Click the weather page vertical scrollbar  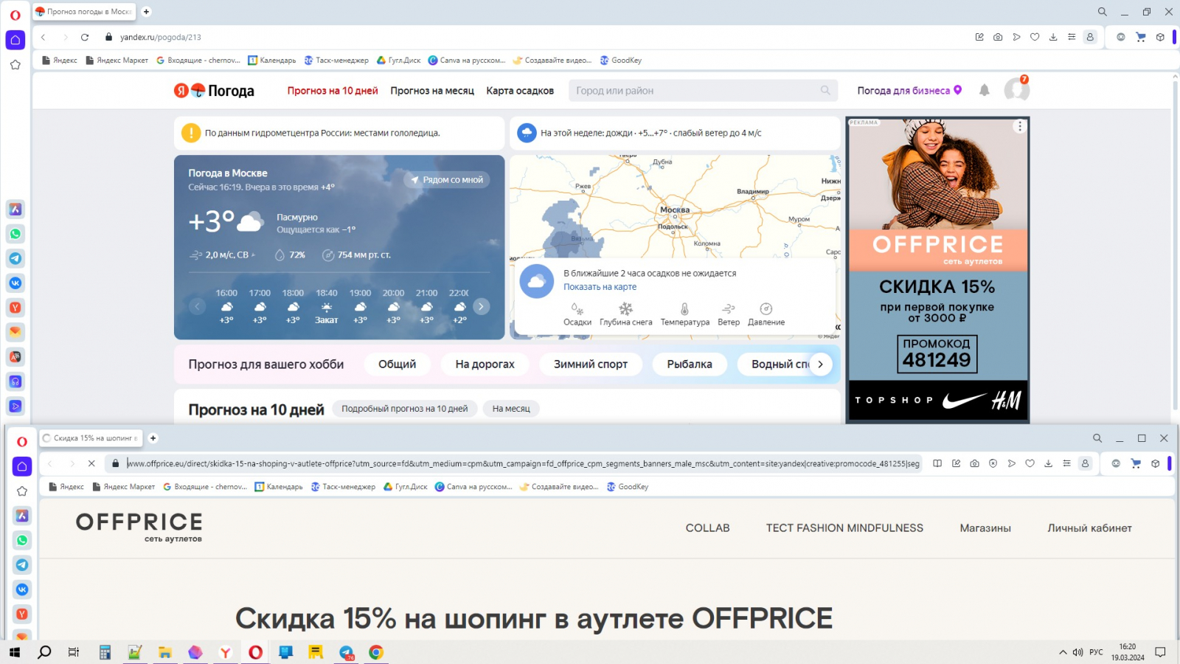[x=1175, y=243]
